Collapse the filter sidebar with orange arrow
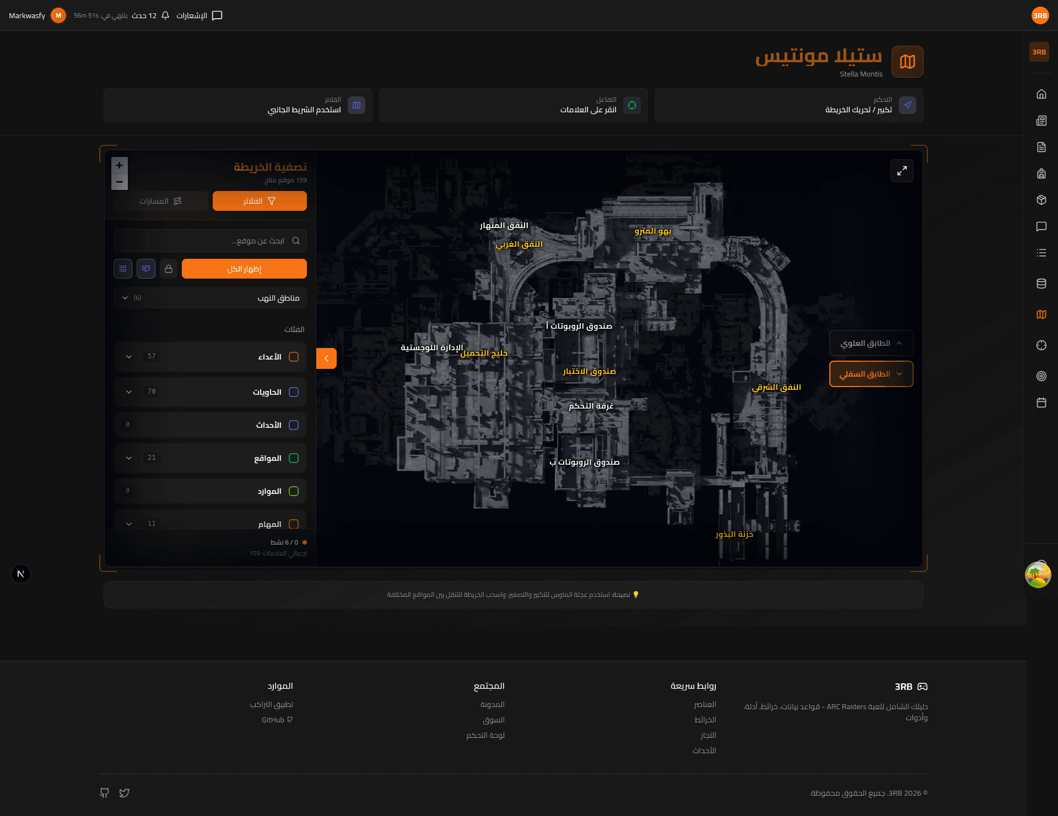Screen dimensions: 1058x816 point(326,358)
